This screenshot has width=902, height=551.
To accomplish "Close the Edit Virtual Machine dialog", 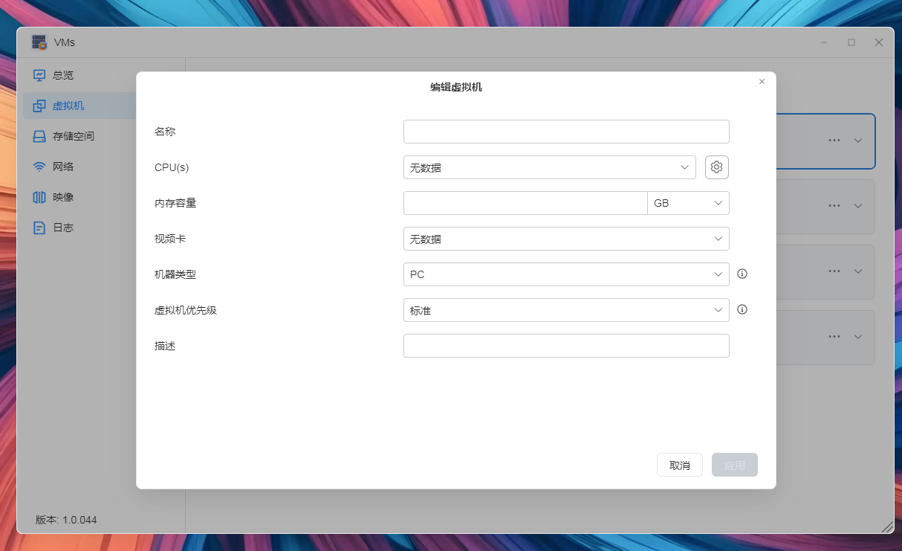I will pyautogui.click(x=762, y=82).
